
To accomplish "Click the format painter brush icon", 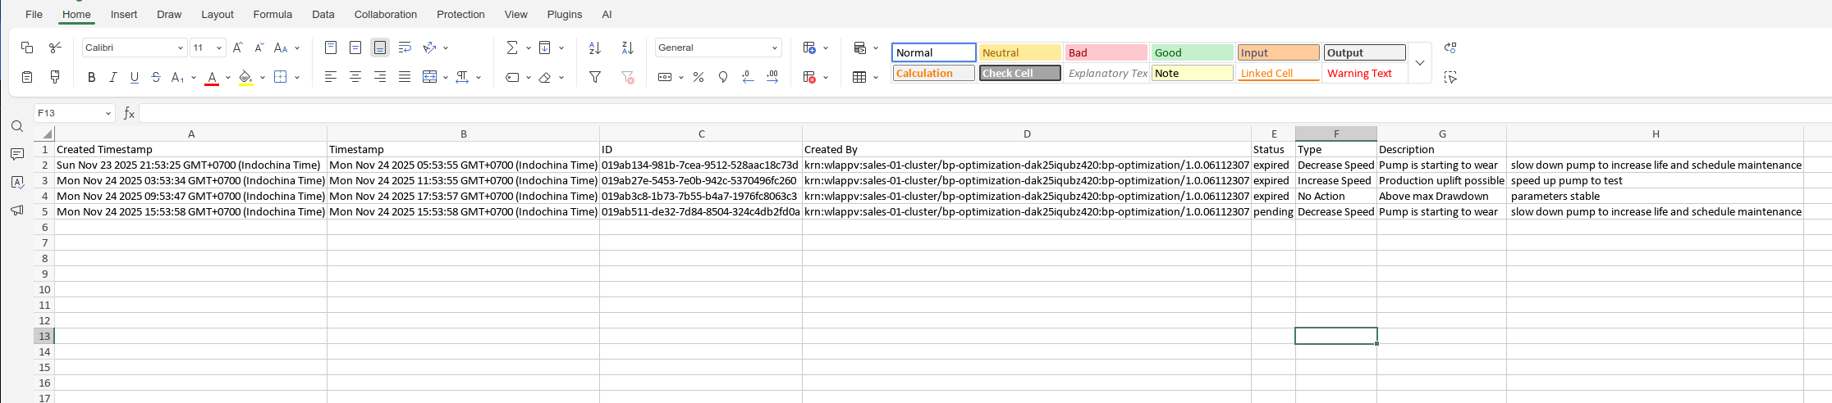I will tap(55, 77).
